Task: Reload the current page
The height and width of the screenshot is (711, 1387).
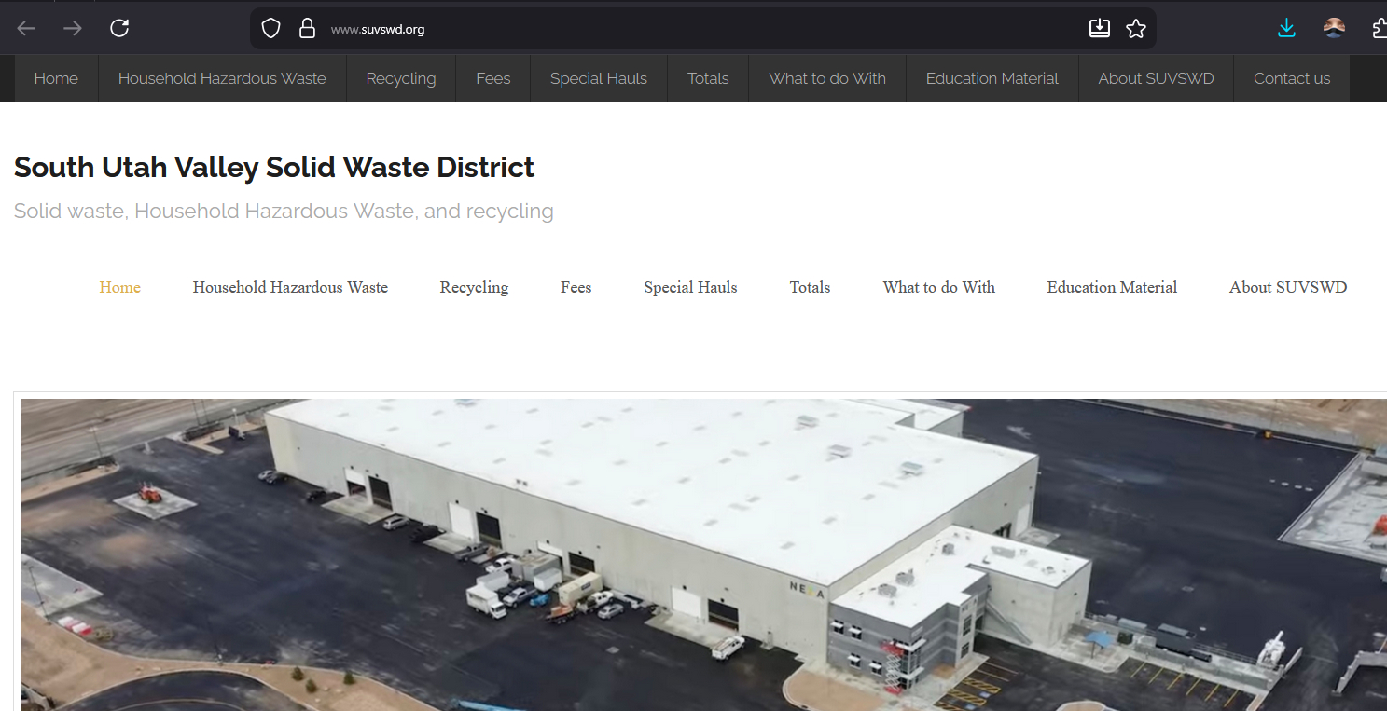Action: tap(119, 29)
